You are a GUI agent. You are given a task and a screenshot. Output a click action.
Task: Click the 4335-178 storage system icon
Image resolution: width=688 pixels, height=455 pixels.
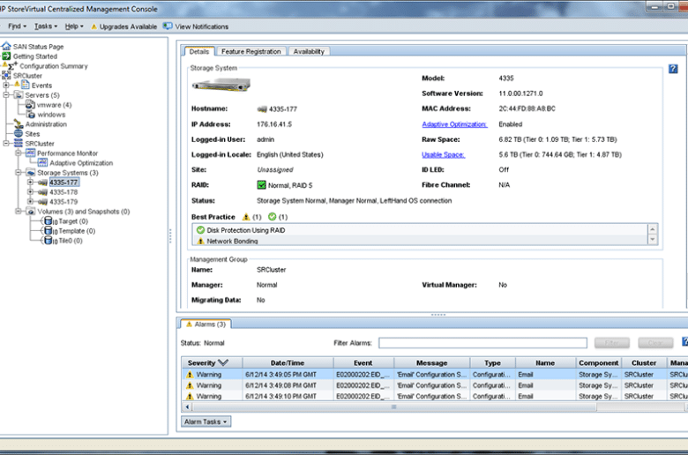[42, 192]
